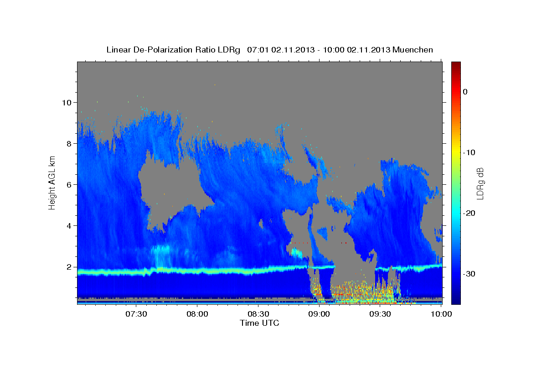Click the 07:30 time tick label
547x365 pixels.
[136, 314]
